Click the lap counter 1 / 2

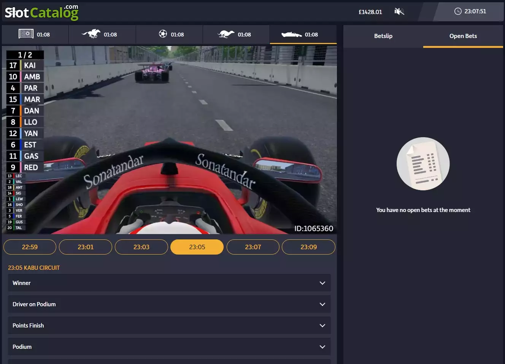pos(25,55)
